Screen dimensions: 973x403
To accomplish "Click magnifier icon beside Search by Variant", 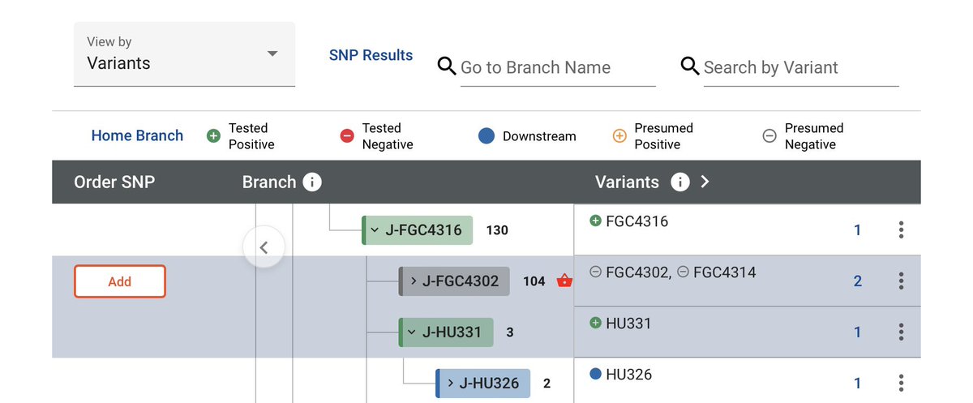I will [x=690, y=66].
